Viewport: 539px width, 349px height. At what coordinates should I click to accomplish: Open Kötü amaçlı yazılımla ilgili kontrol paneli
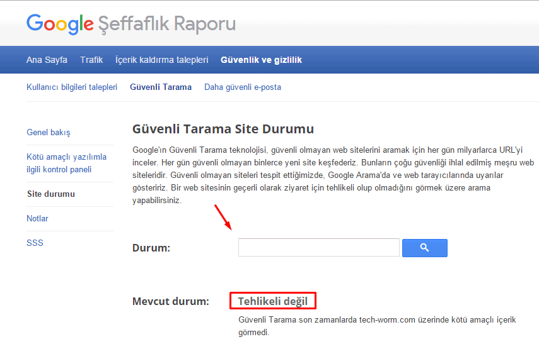66,163
